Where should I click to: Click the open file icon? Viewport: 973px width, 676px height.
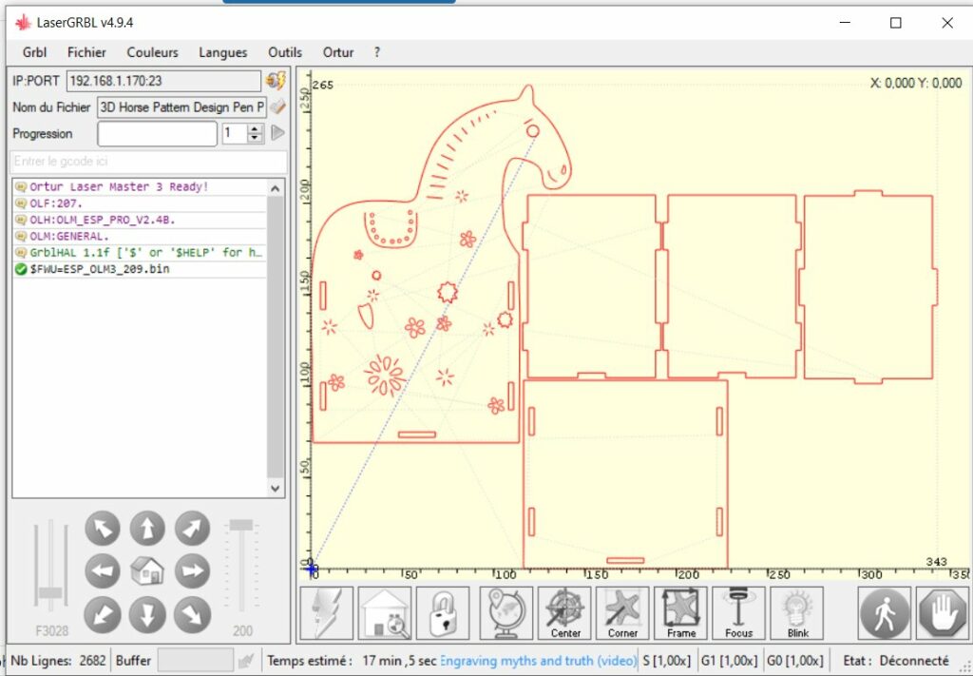pyautogui.click(x=277, y=107)
